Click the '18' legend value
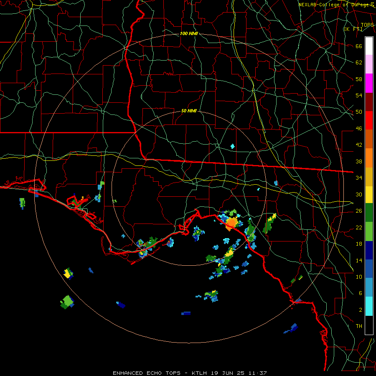376x376 pixels. coord(359,244)
